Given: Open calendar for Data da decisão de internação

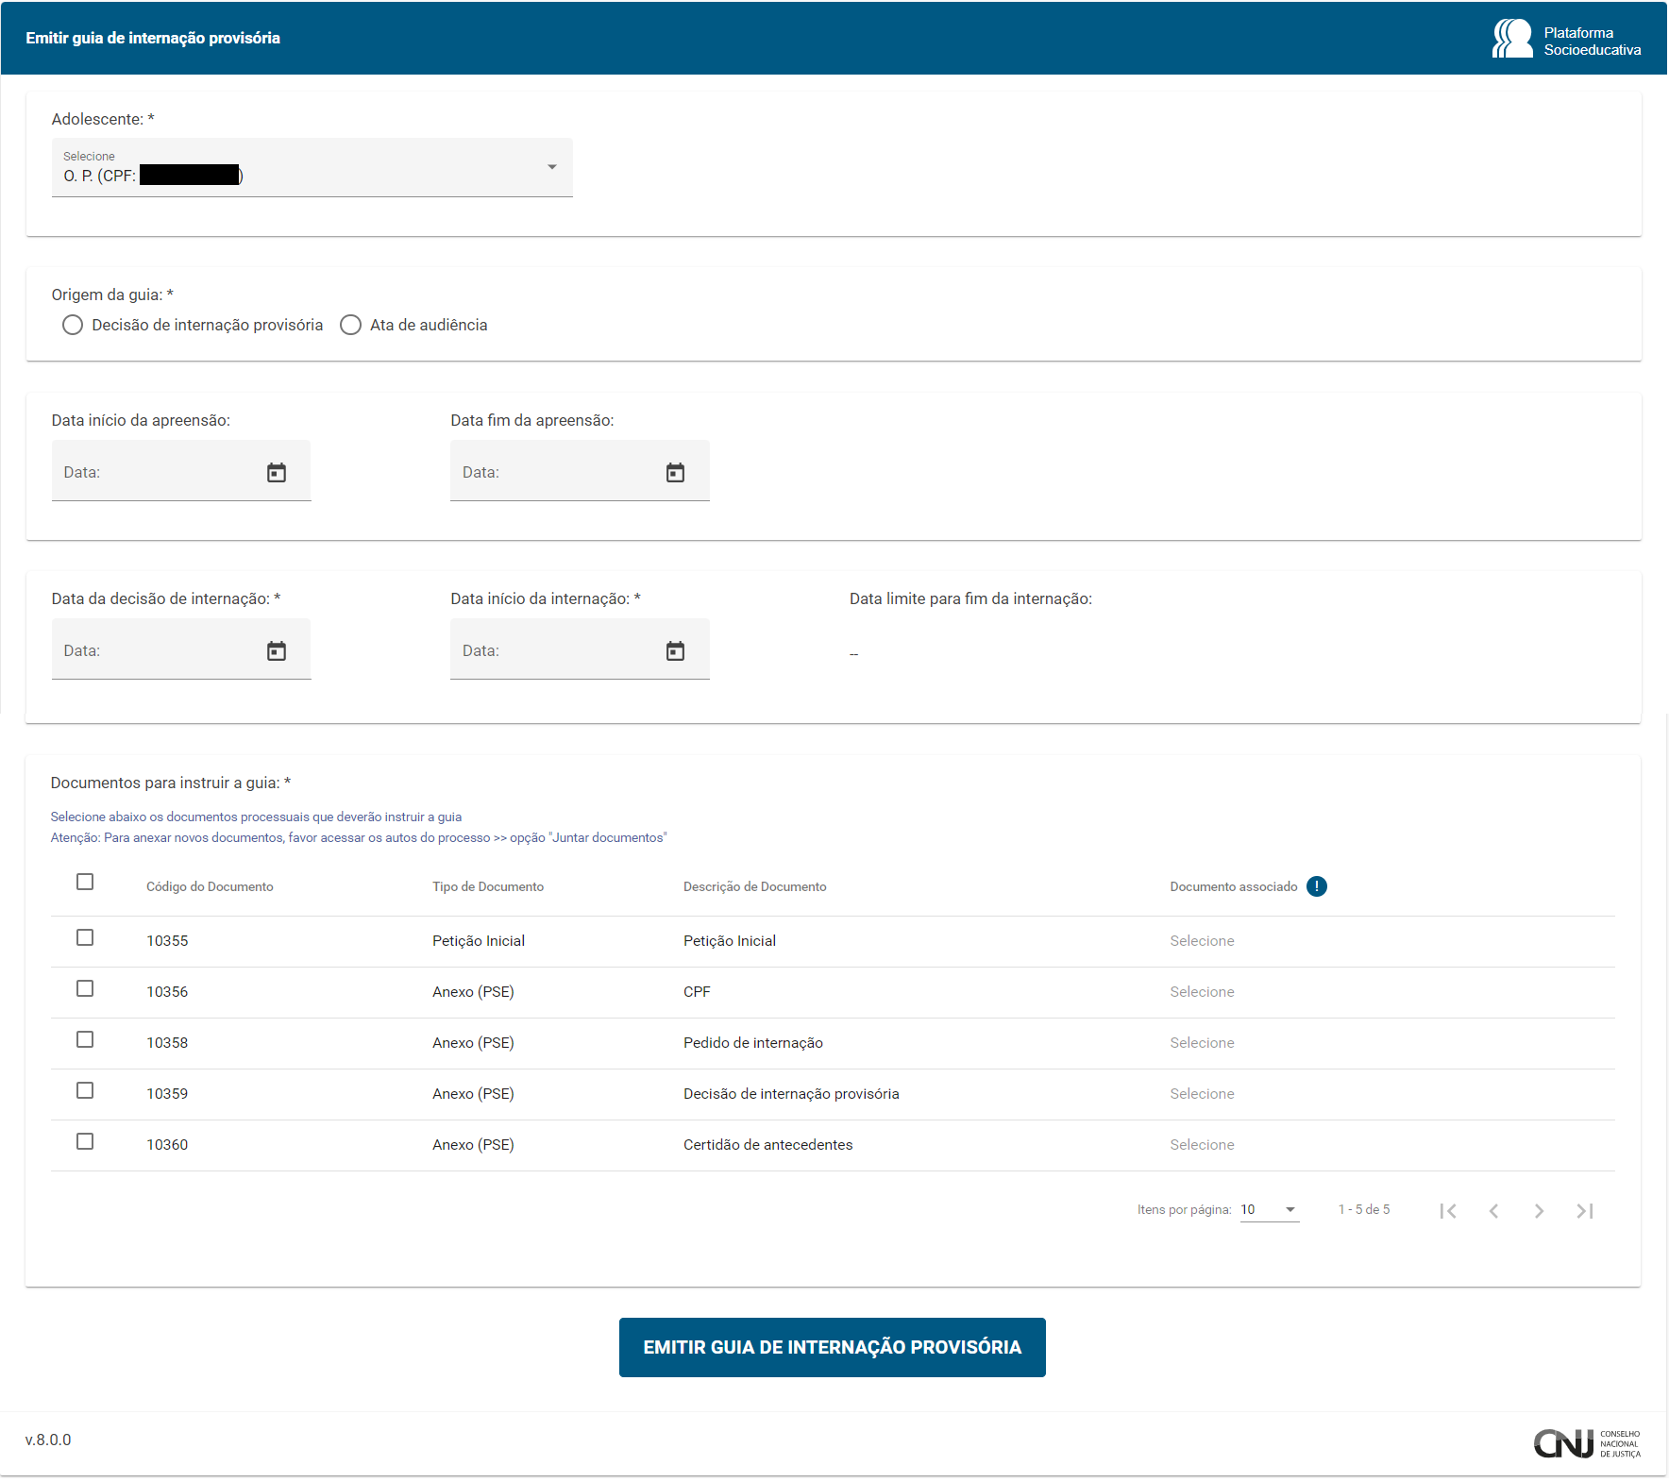Looking at the screenshot, I should 277,650.
